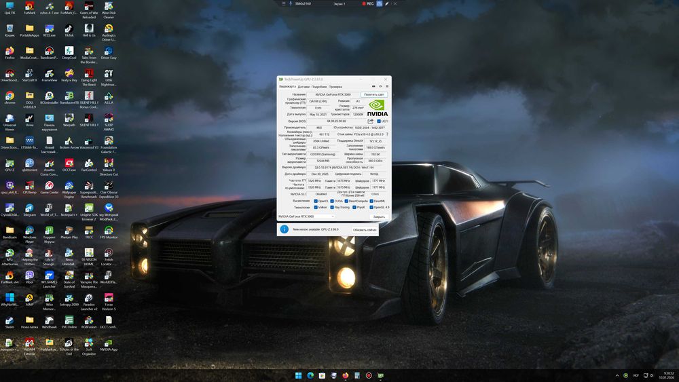The image size is (679, 382).
Task: Select the chrome desktop icon
Action: (10, 98)
